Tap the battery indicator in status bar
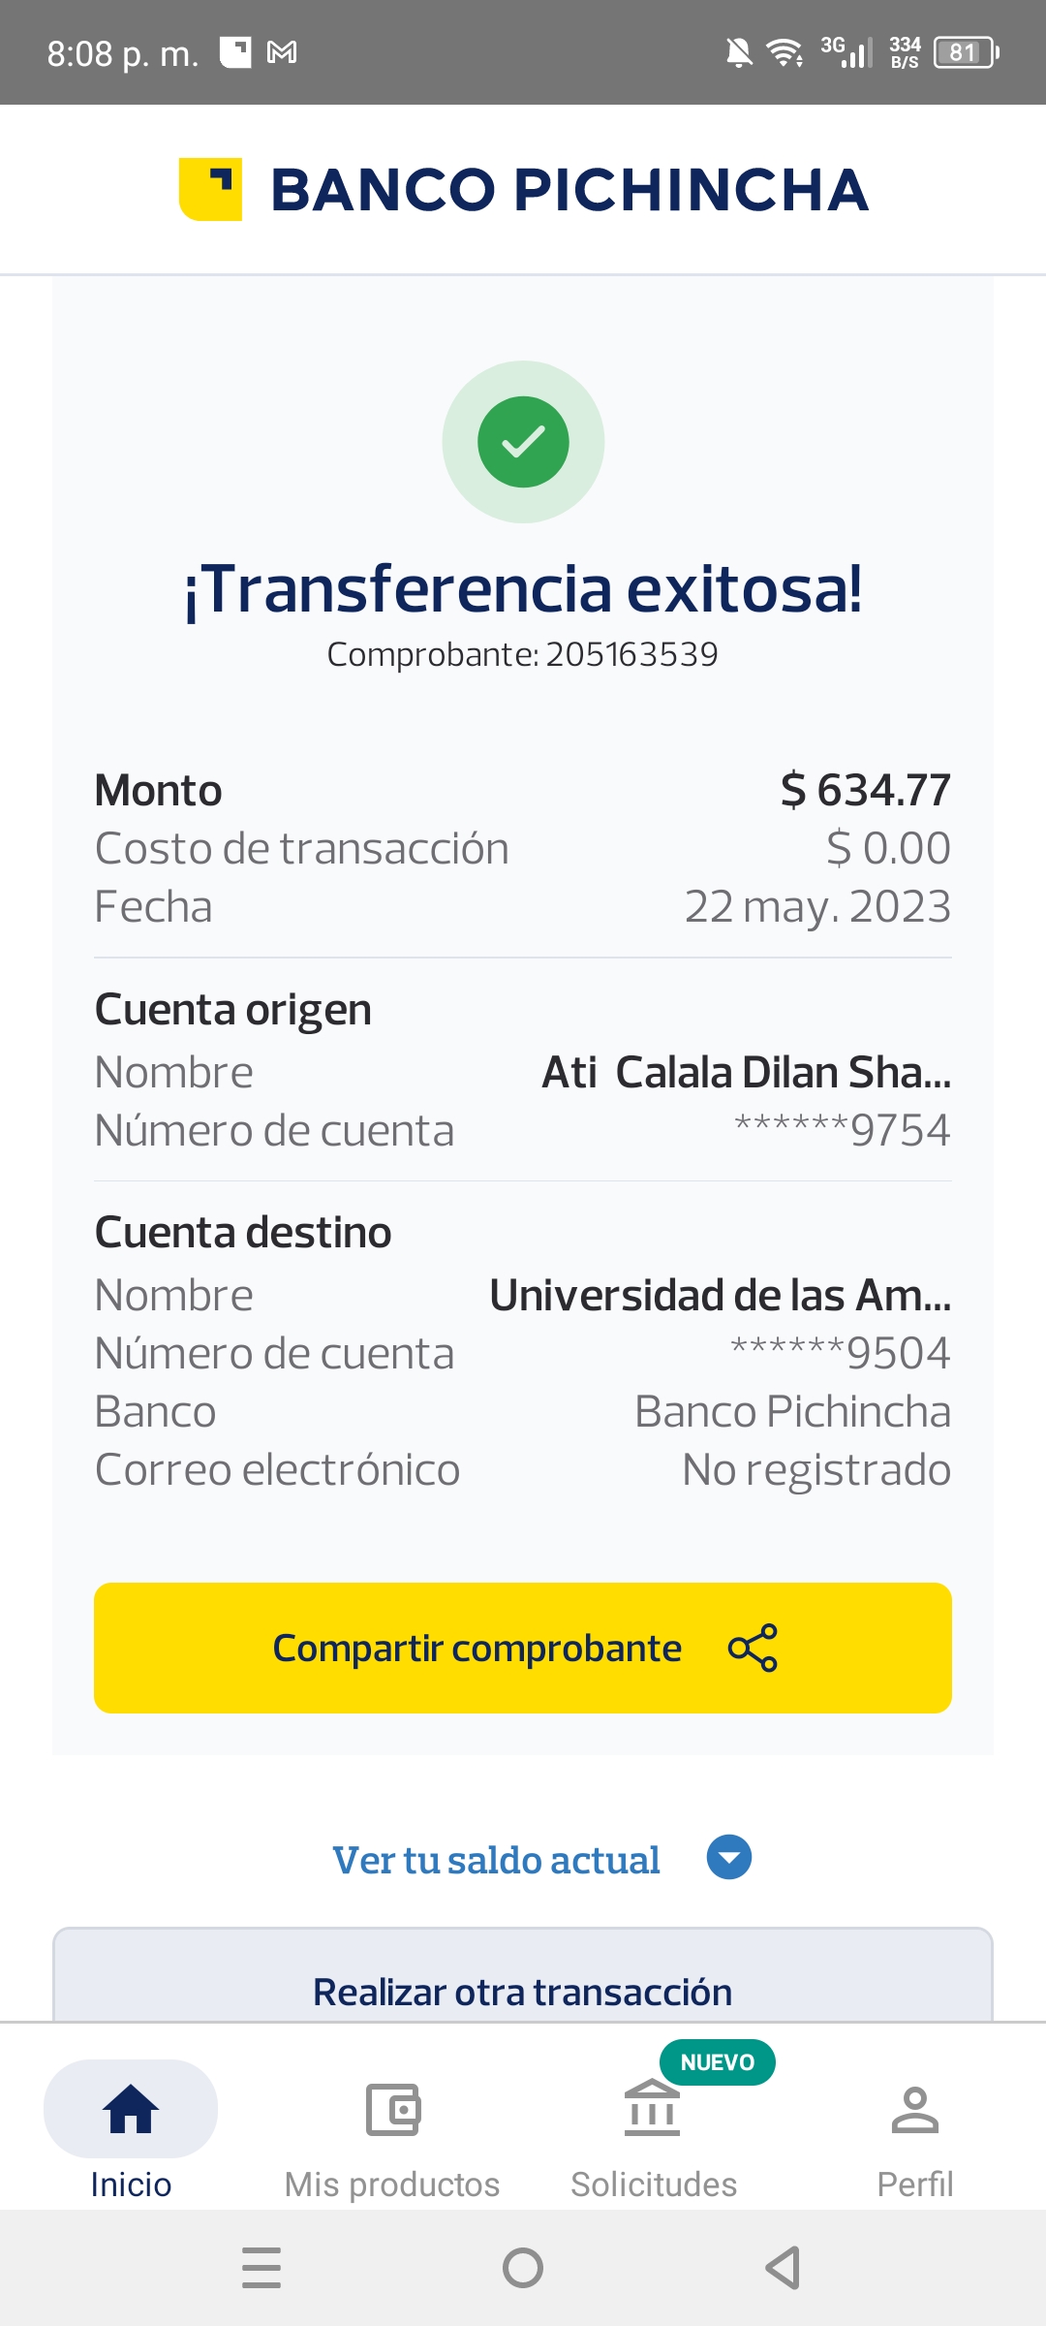The image size is (1046, 2326). click(x=966, y=52)
